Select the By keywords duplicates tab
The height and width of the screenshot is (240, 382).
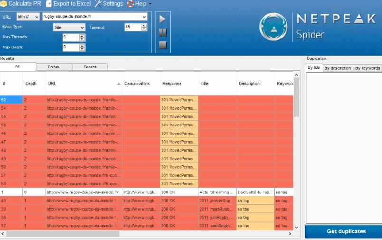[367, 68]
